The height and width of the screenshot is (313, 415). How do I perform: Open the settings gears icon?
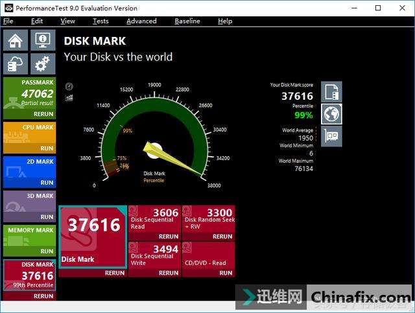(x=43, y=64)
